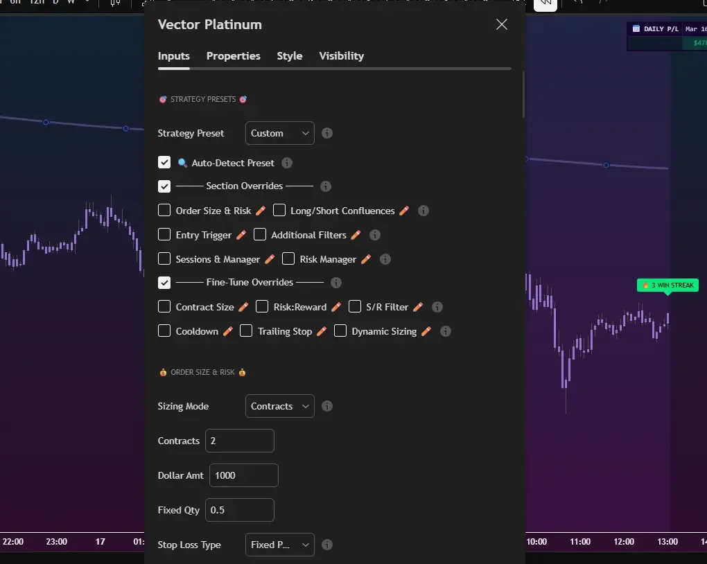Image resolution: width=707 pixels, height=564 pixels.
Task: Check the Trailing Stop checkbox
Action: (246, 331)
